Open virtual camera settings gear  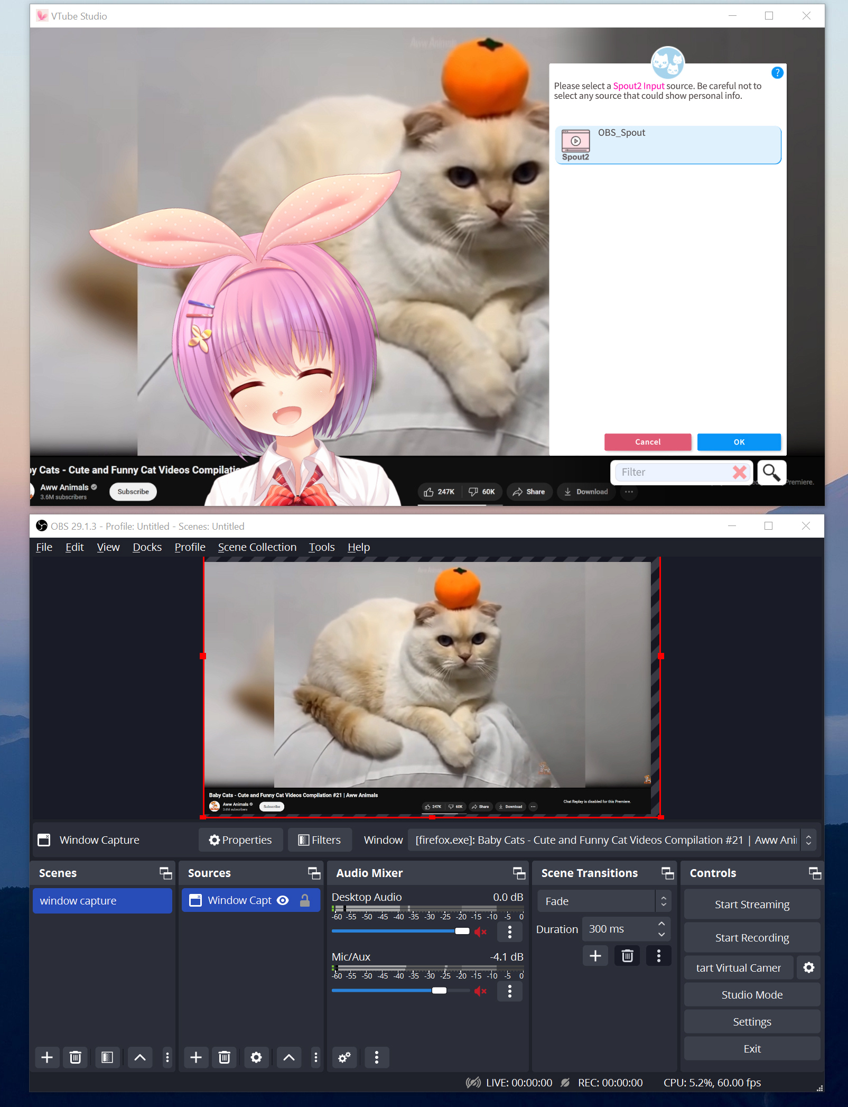(809, 967)
